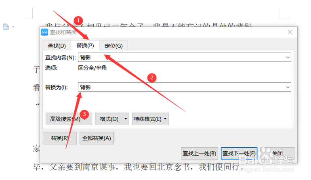Image resolution: width=311 pixels, height=180 pixels.
Task: Click the WPS logo in dialog title
Action: [x=44, y=32]
